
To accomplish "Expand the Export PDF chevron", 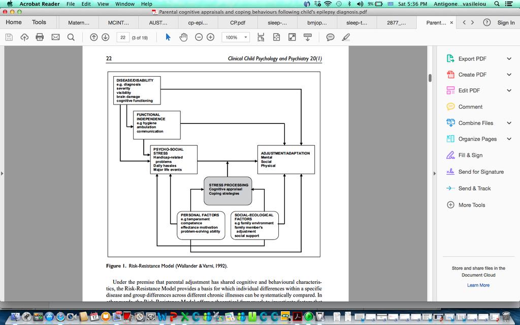I will coord(509,59).
